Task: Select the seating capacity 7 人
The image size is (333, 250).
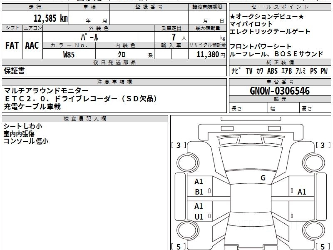Action: point(179,37)
